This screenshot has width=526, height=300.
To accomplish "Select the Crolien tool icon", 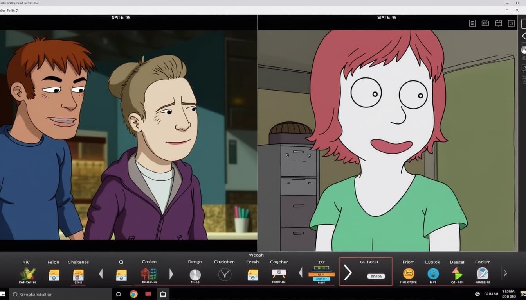I will [149, 275].
